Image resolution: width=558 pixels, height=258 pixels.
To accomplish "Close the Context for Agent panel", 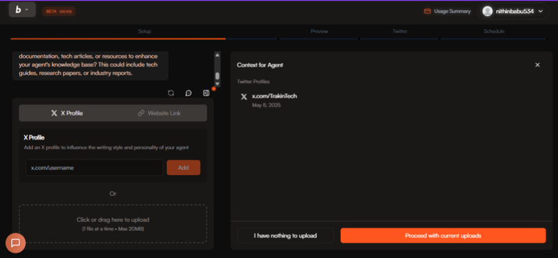I will pos(537,64).
